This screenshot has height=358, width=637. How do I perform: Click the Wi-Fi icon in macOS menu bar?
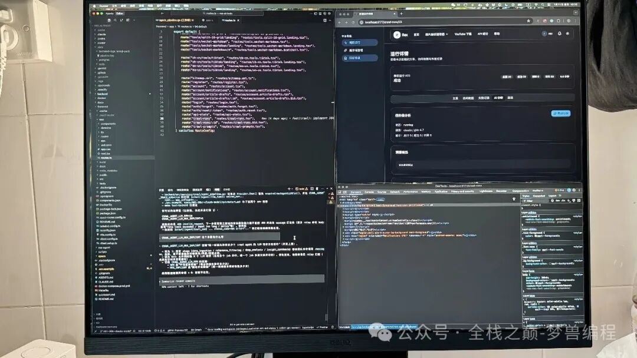[x=536, y=5]
